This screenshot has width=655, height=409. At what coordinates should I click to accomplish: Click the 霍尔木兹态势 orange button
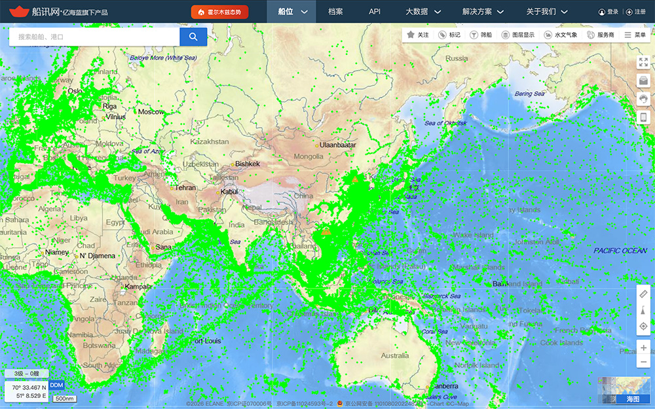pos(219,12)
